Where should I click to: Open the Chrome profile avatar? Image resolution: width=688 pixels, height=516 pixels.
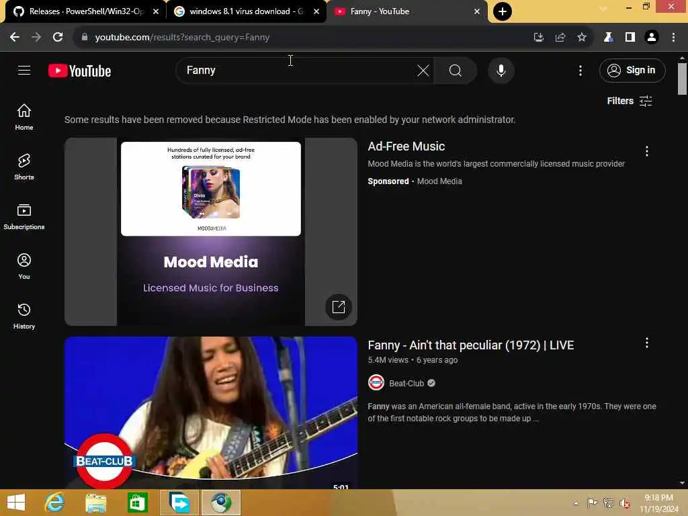coord(652,38)
